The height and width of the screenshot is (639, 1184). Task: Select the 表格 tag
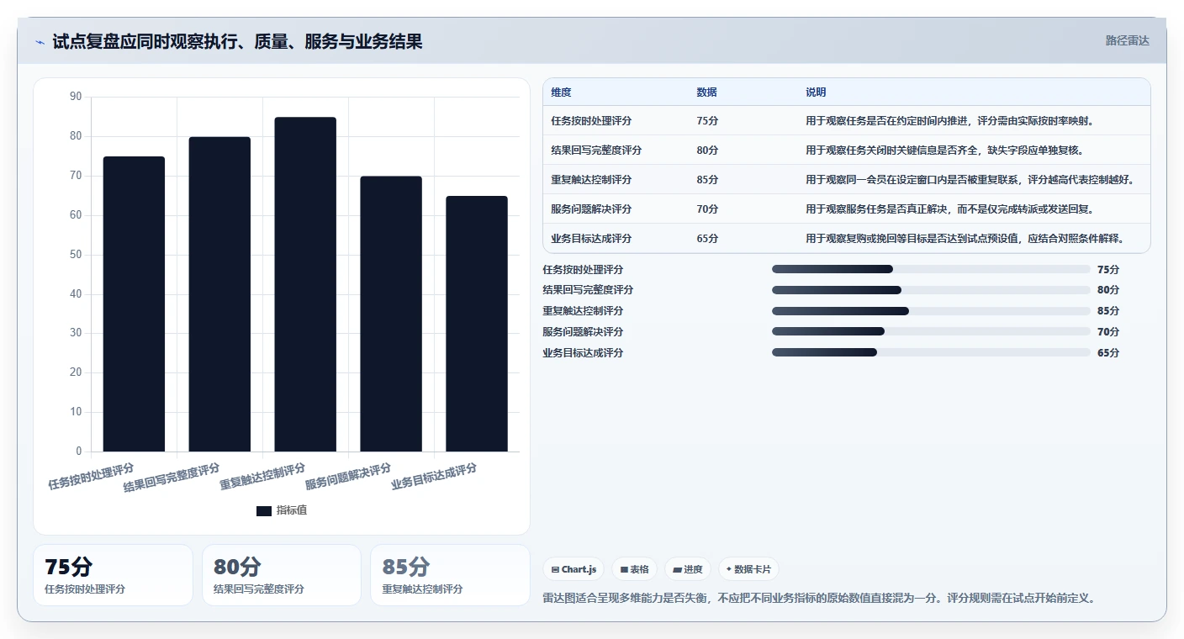click(634, 569)
